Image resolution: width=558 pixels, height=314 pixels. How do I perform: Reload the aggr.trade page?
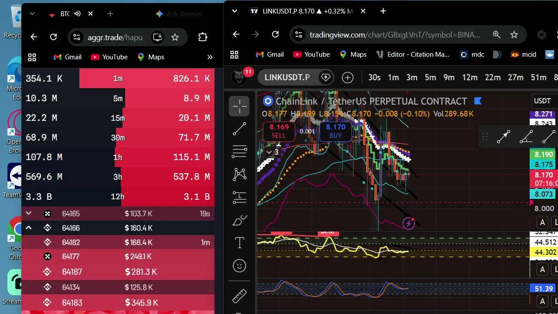coord(53,38)
